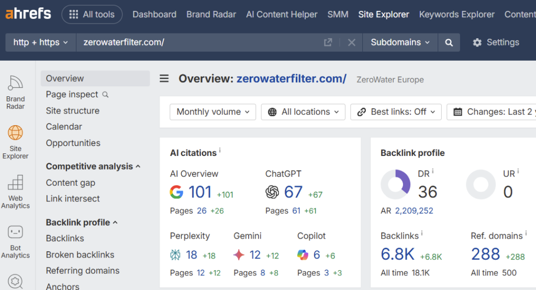The width and height of the screenshot is (536, 290).
Task: Open URL in new tab icon
Action: (x=328, y=42)
